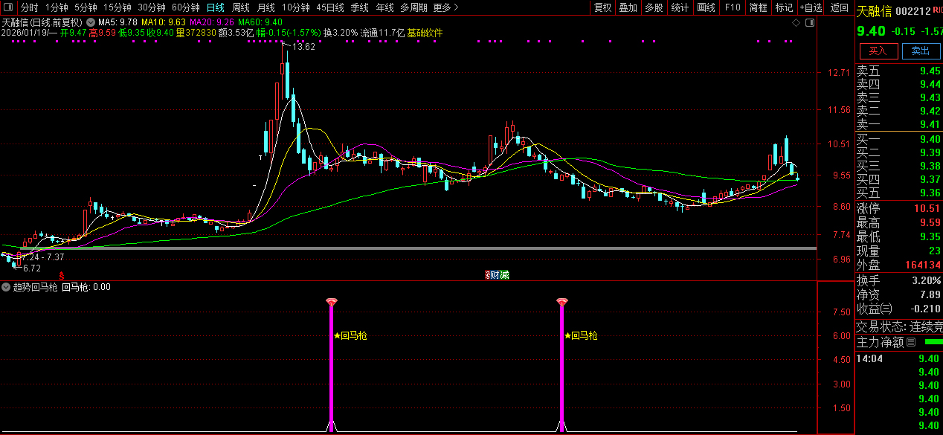Viewport: 943px width, 435px height.
Task: Expand the 更多 period options
Action: pyautogui.click(x=445, y=7)
